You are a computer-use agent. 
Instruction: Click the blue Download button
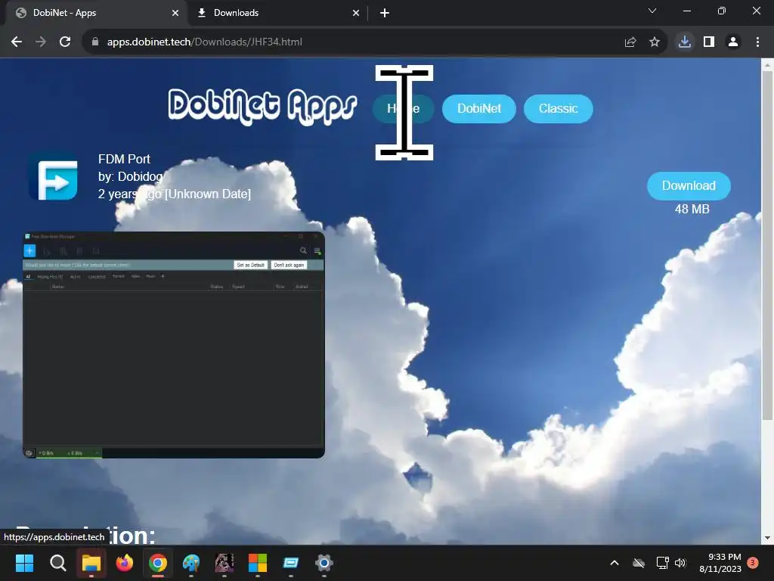(689, 186)
